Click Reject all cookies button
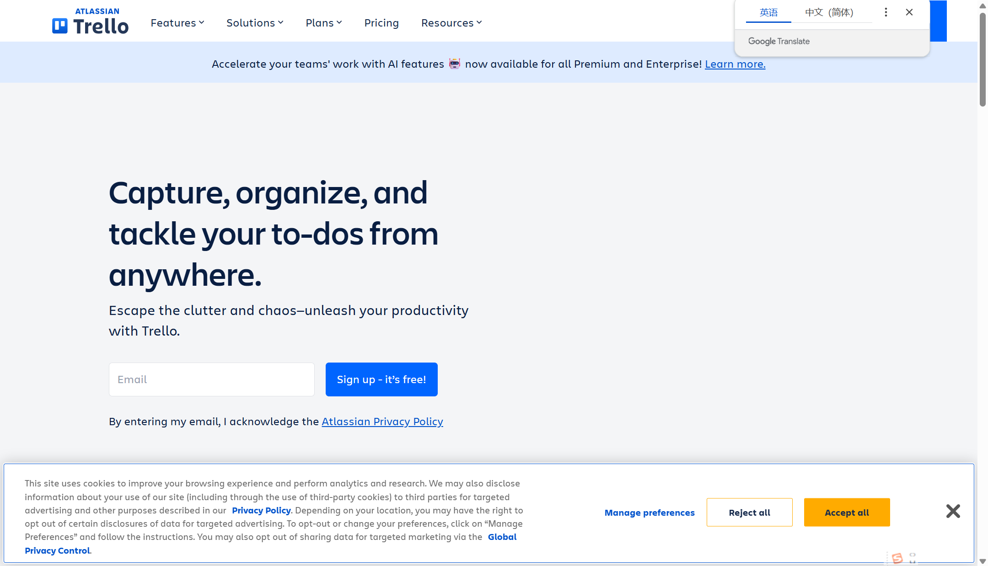Image resolution: width=988 pixels, height=566 pixels. (749, 513)
